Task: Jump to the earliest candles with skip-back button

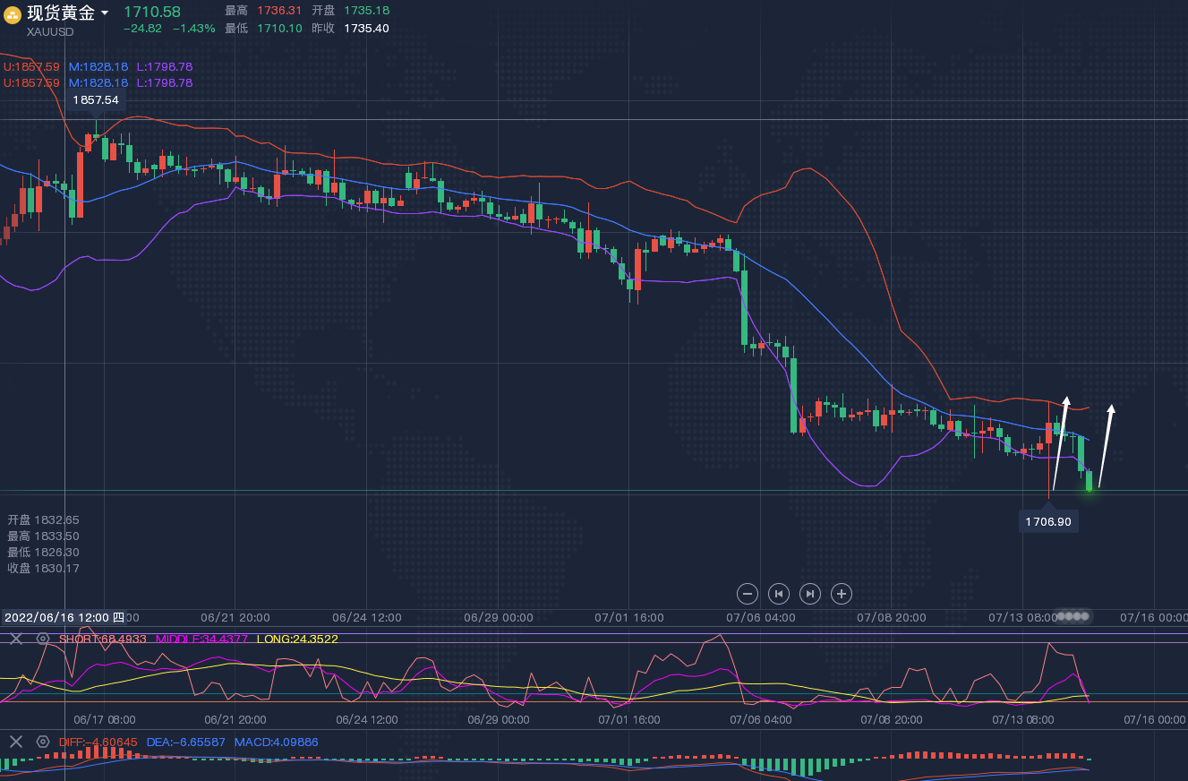Action: point(779,593)
